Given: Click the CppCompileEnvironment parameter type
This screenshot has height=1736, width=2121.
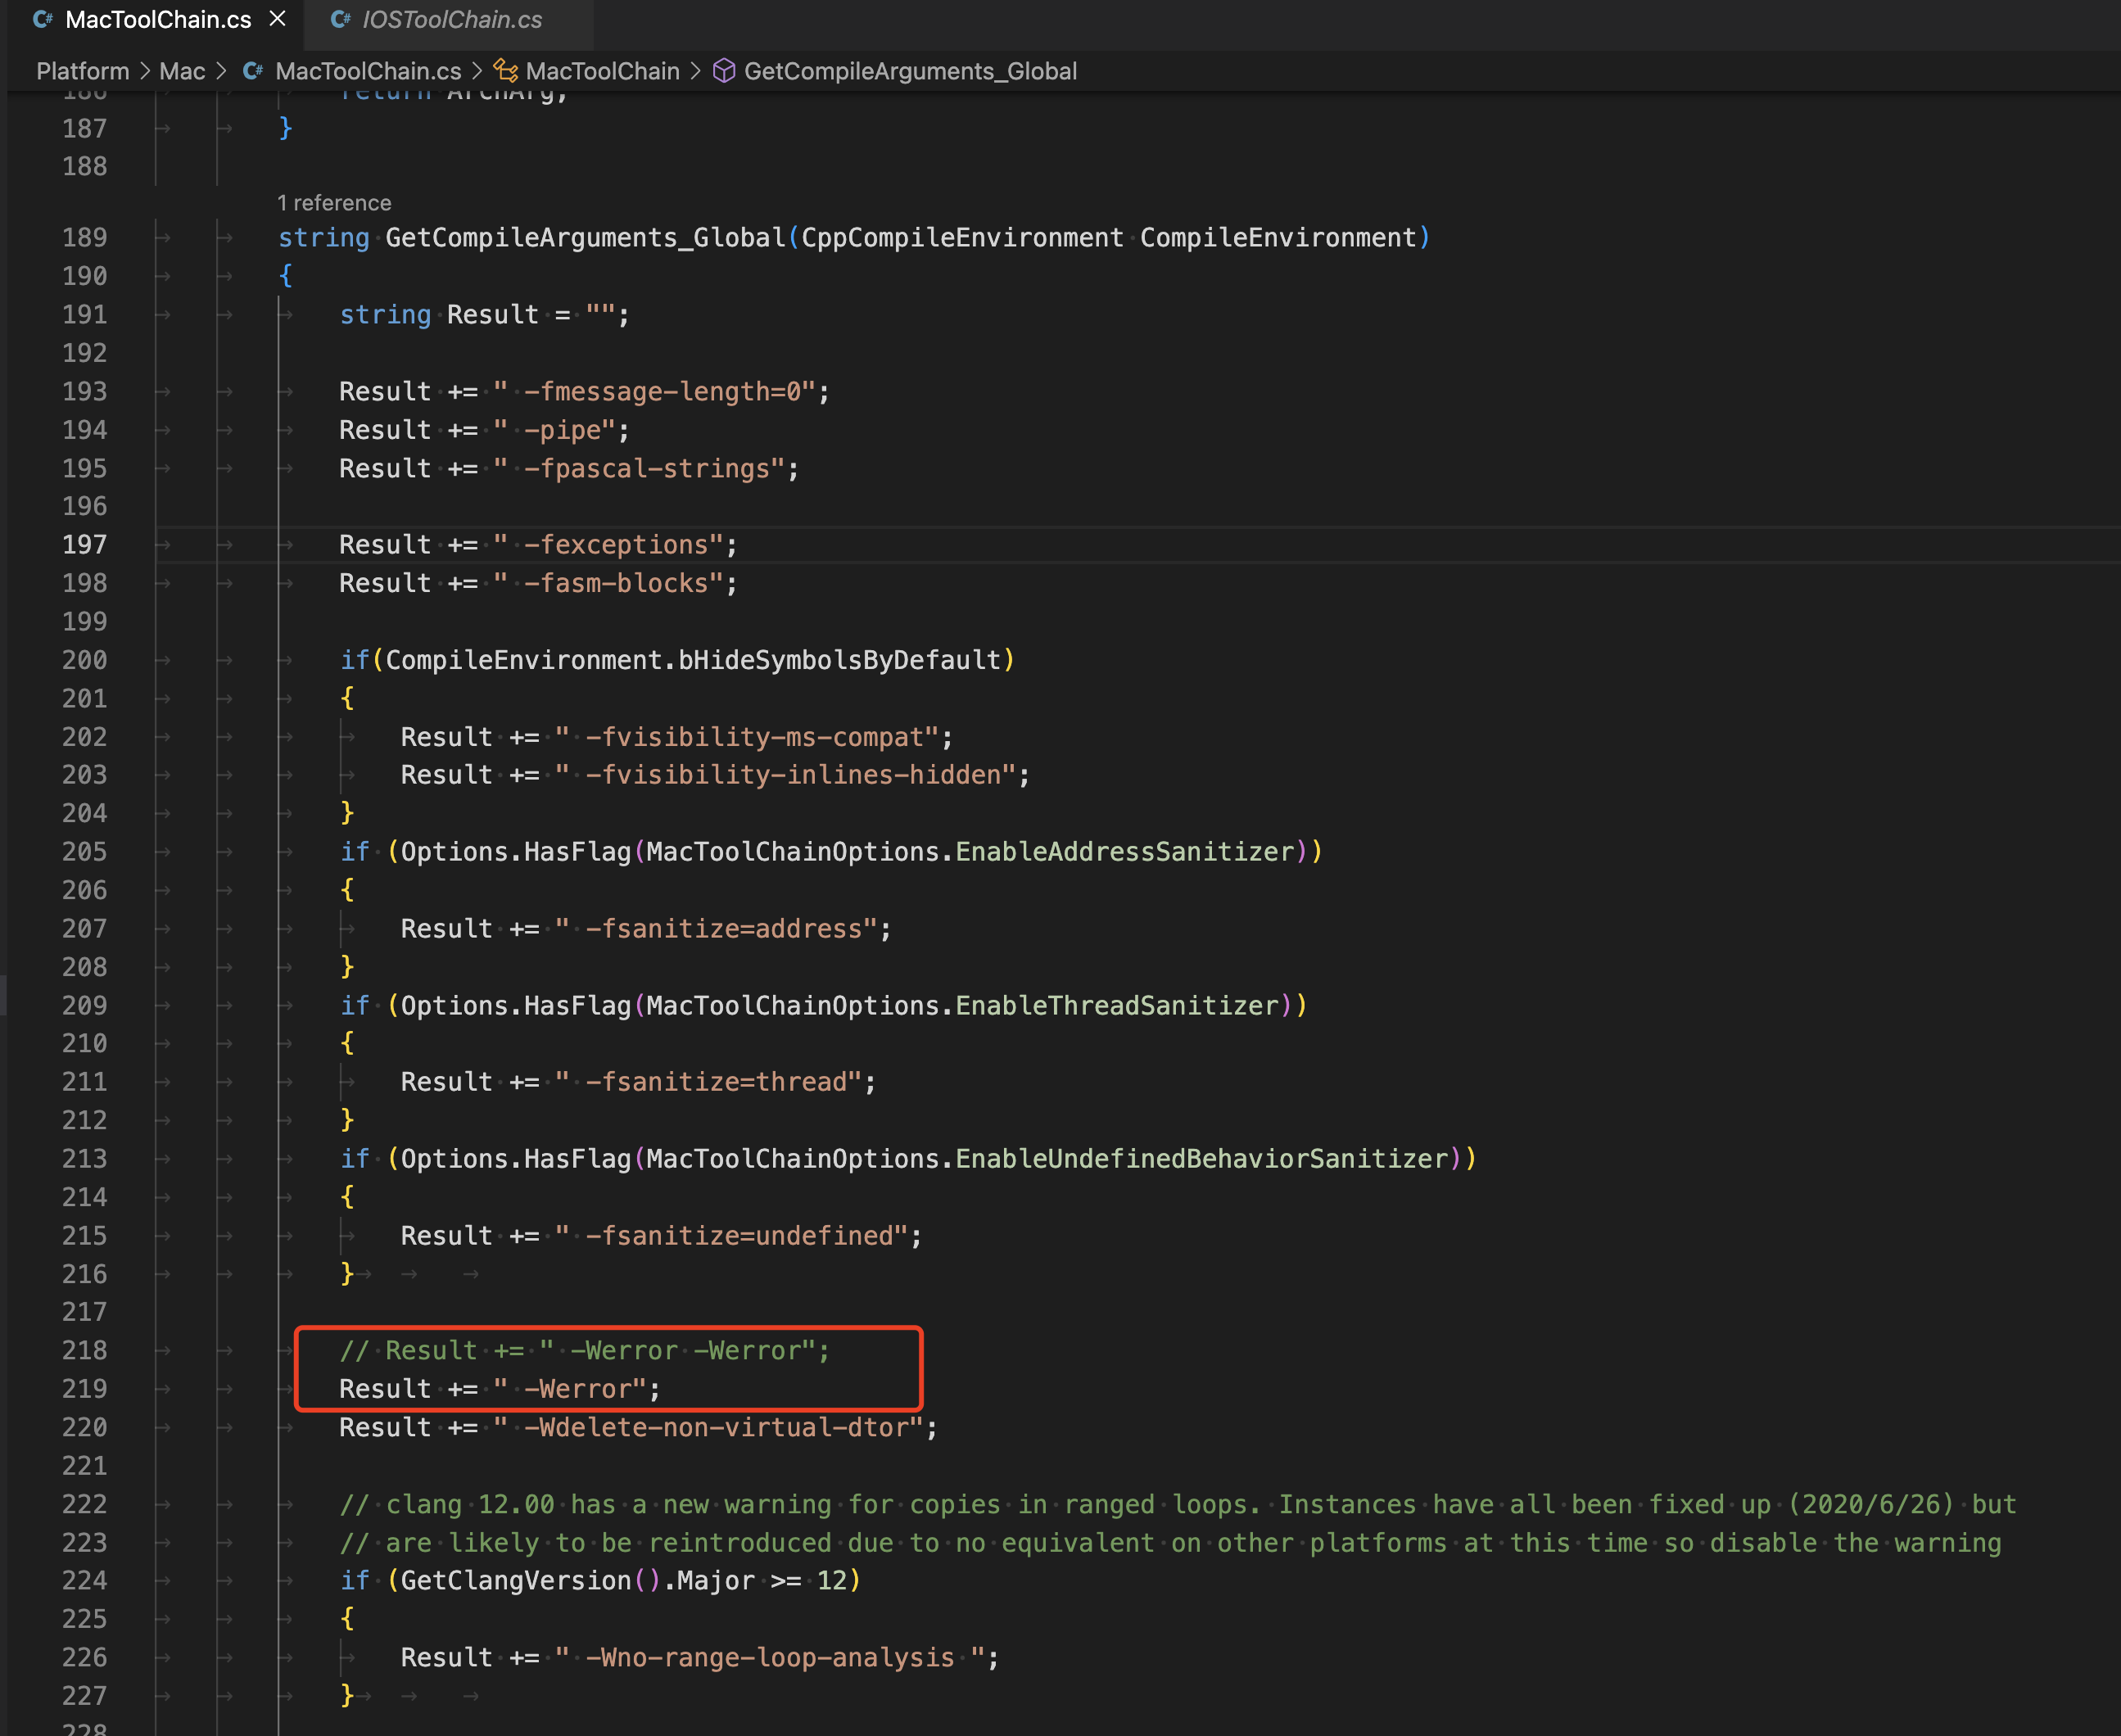Looking at the screenshot, I should 962,238.
